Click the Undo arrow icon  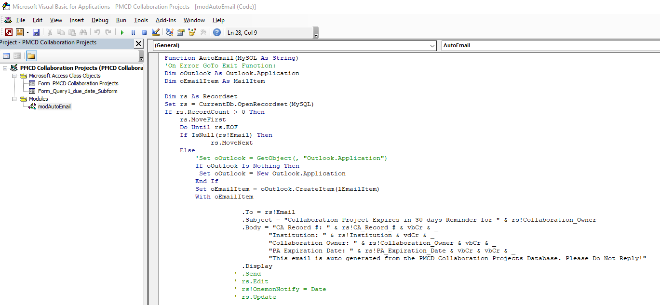coord(97,32)
